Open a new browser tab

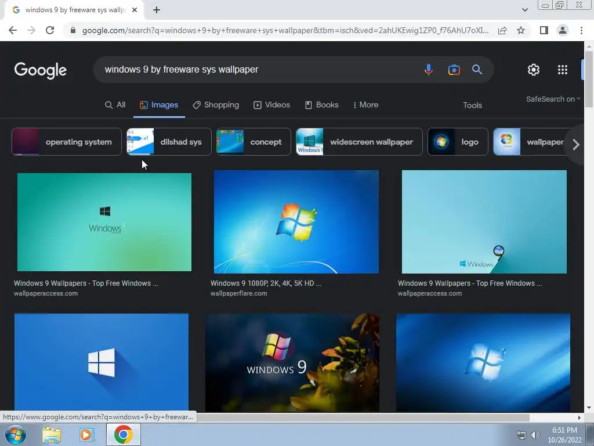point(157,10)
